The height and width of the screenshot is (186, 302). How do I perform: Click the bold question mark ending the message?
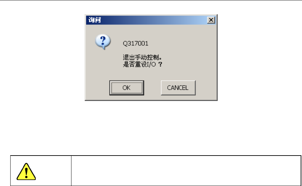(160, 64)
